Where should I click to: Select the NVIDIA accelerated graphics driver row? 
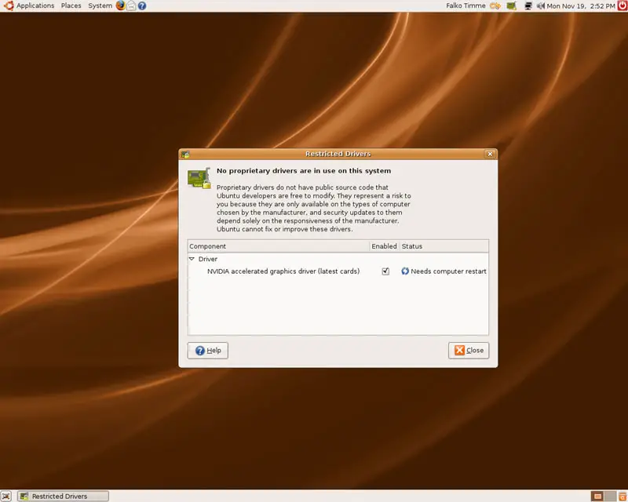[x=283, y=271]
